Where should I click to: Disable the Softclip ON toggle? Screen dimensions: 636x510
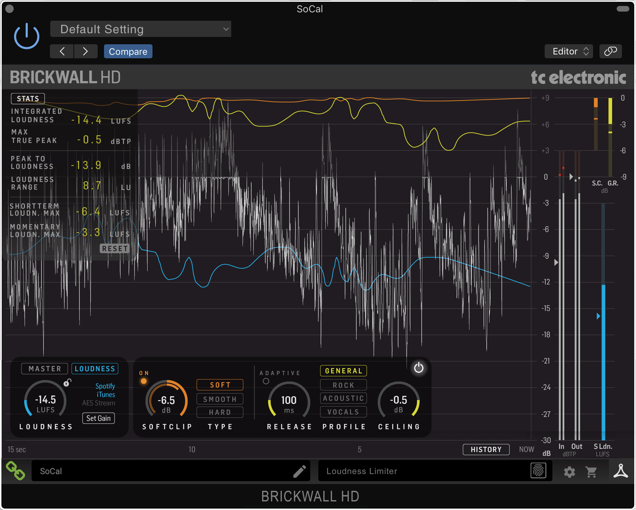143,381
